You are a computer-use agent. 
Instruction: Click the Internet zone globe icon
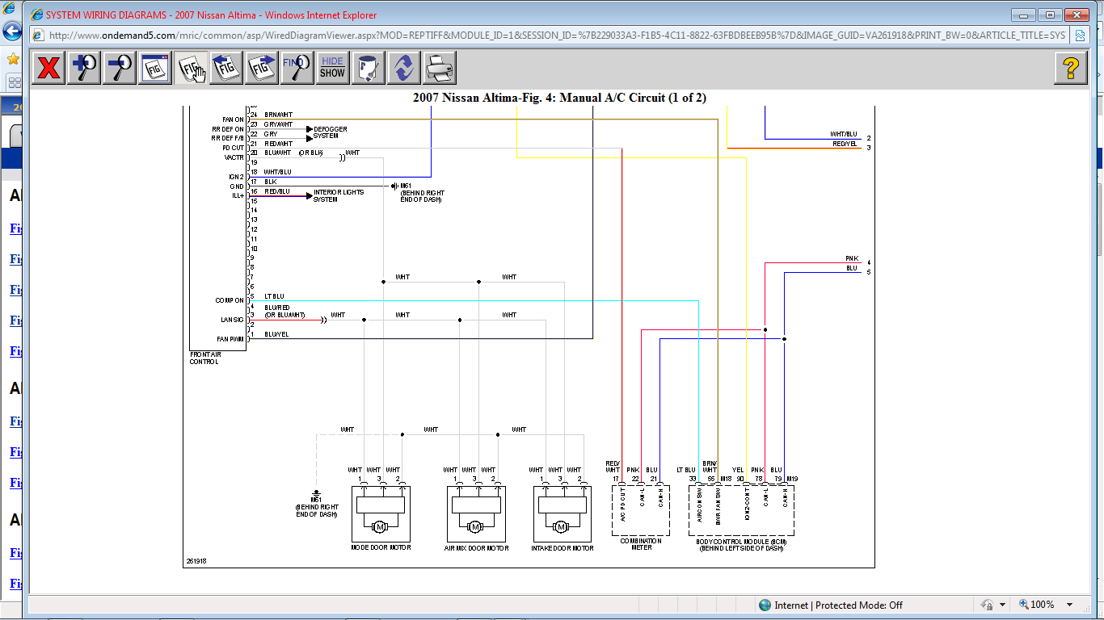click(765, 605)
